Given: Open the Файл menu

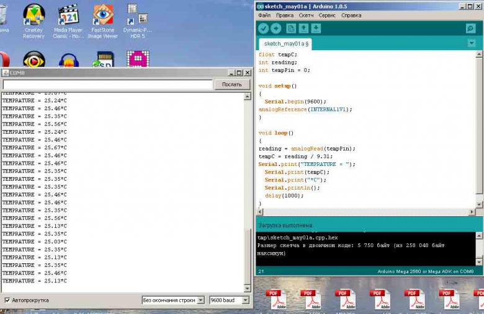Looking at the screenshot, I should (x=264, y=15).
